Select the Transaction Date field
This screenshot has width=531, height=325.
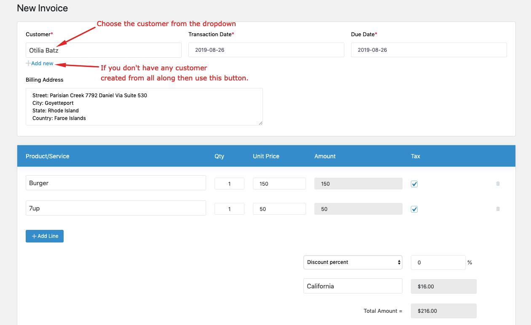point(266,50)
